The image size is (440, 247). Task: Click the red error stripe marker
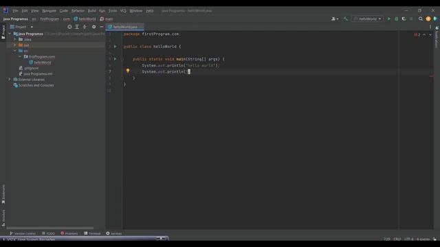pos(431,76)
